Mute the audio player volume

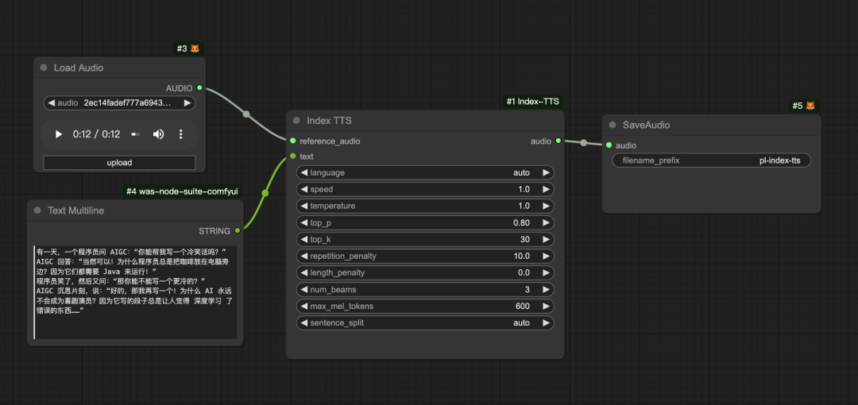click(158, 134)
